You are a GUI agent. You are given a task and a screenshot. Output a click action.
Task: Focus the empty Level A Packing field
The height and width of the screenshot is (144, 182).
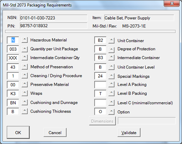pos(100,84)
